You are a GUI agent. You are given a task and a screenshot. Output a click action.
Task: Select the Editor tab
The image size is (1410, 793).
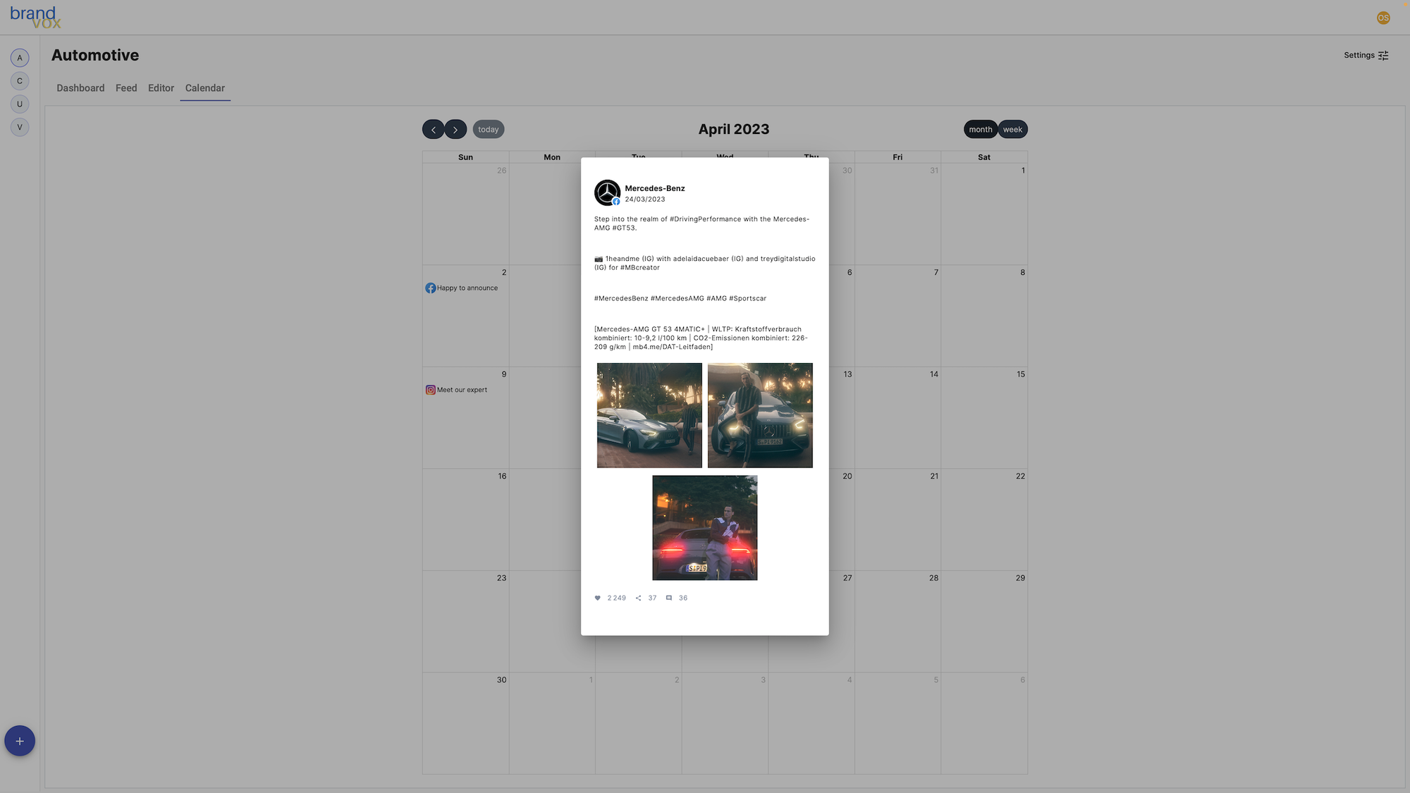coord(161,89)
